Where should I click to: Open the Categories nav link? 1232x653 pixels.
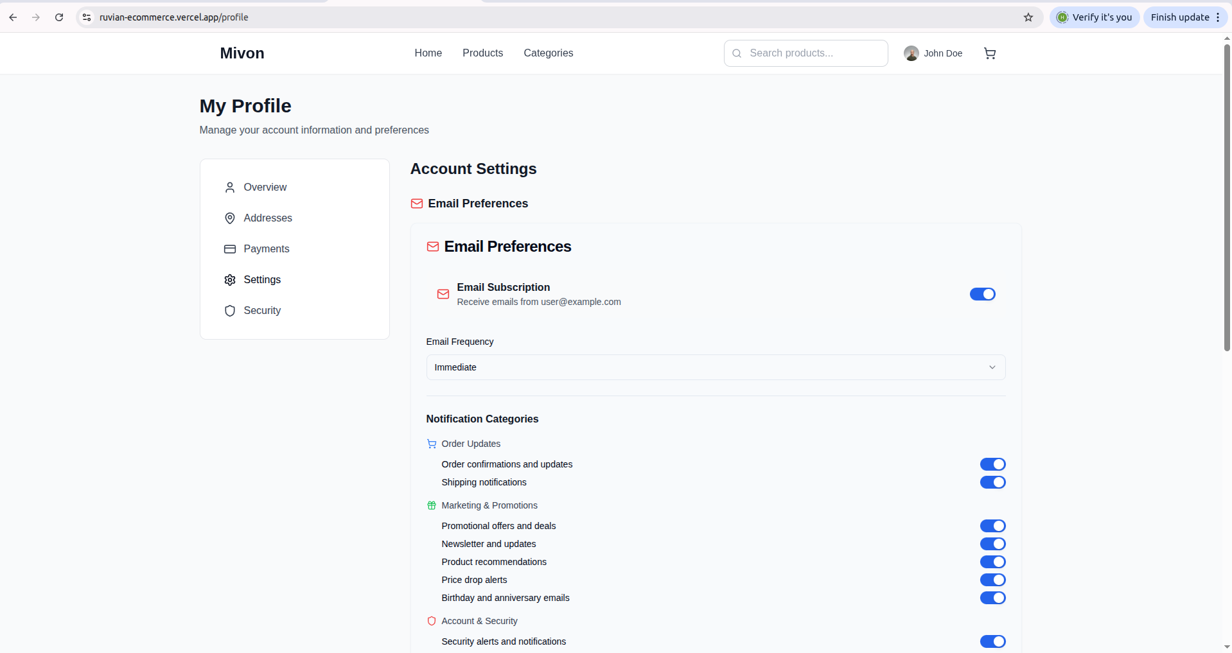(x=548, y=53)
